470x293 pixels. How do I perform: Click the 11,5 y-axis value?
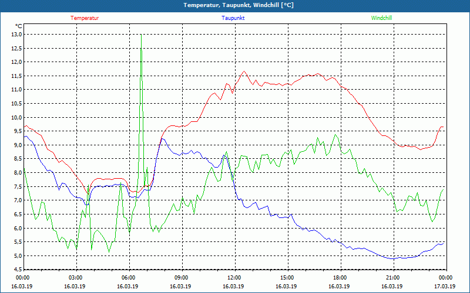16,76
